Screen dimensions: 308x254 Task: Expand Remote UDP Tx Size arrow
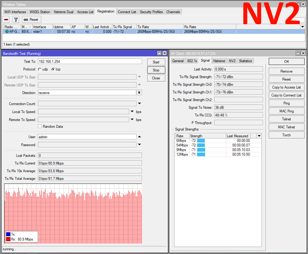coord(140,85)
